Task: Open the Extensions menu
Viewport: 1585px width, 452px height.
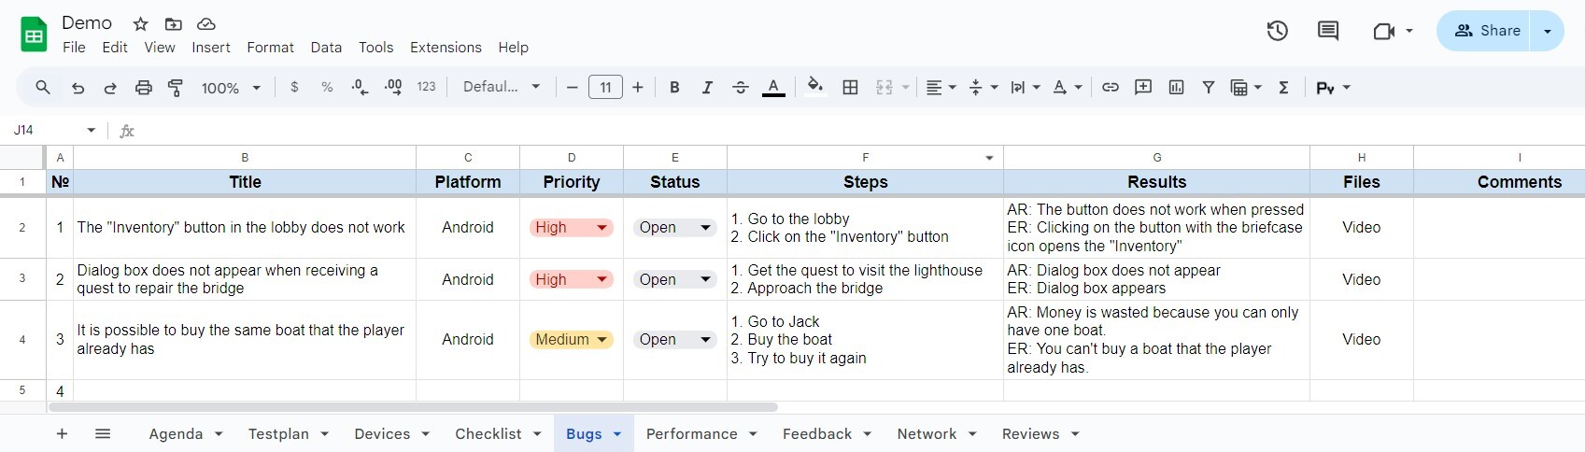Action: [446, 48]
